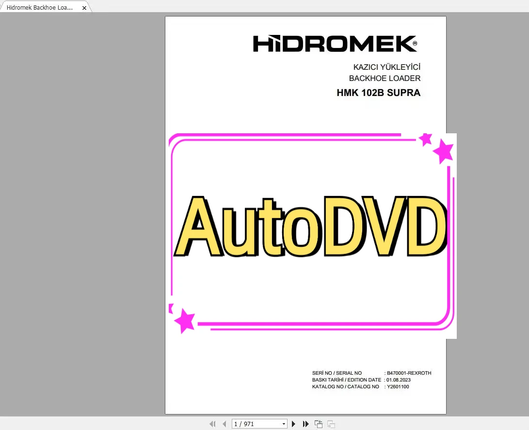This screenshot has height=430, width=529.
Task: Click the KATALOG NO / CATALOG NO label
Action: (345, 386)
